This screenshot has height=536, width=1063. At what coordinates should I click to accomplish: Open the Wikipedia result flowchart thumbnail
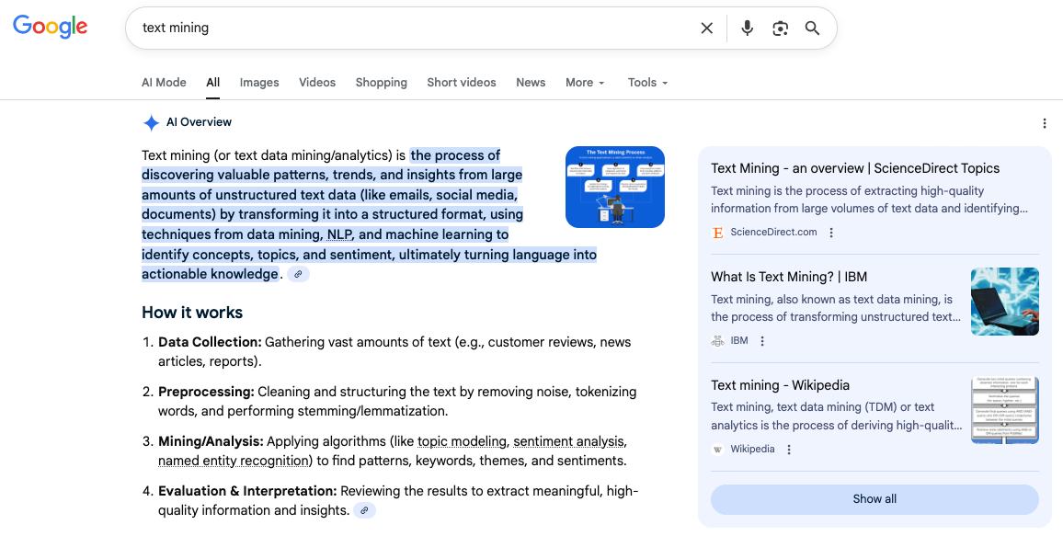(x=1005, y=410)
